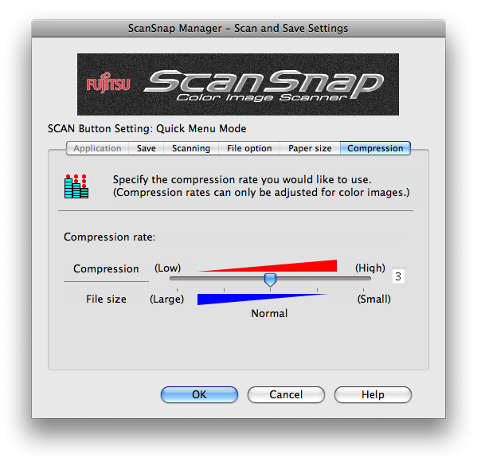Select the Compression tab
477x462 pixels.
pyautogui.click(x=375, y=148)
